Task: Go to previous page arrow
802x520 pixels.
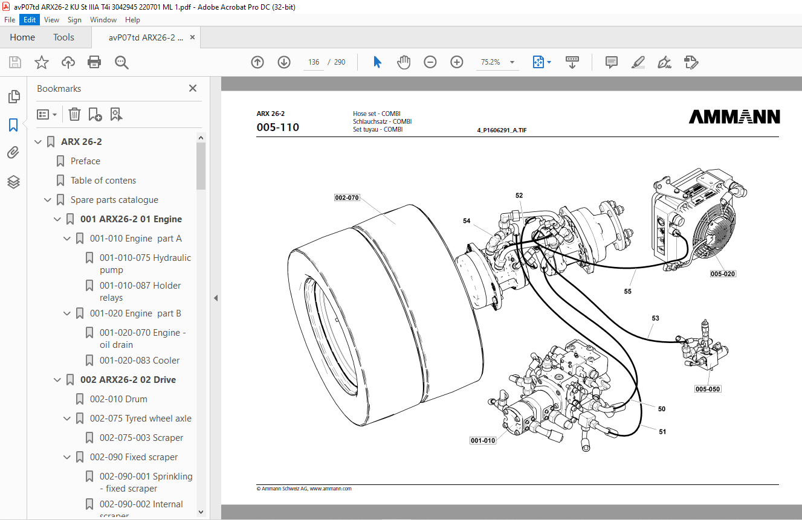Action: tap(257, 62)
